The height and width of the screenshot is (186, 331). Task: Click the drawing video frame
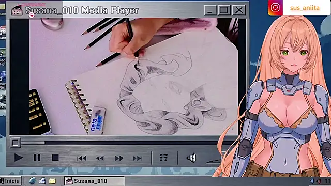point(134,76)
